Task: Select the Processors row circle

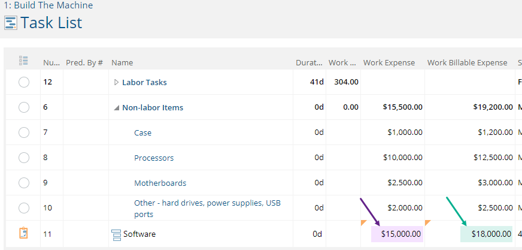Action: 23,158
